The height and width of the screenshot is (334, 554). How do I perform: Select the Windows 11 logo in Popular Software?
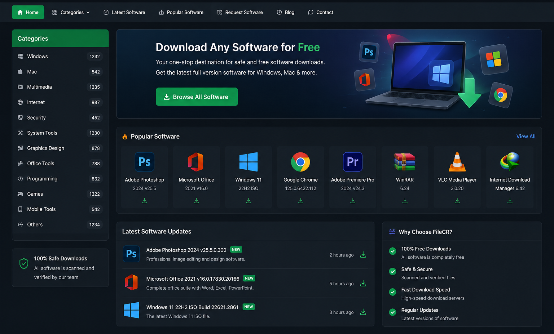pyautogui.click(x=249, y=162)
